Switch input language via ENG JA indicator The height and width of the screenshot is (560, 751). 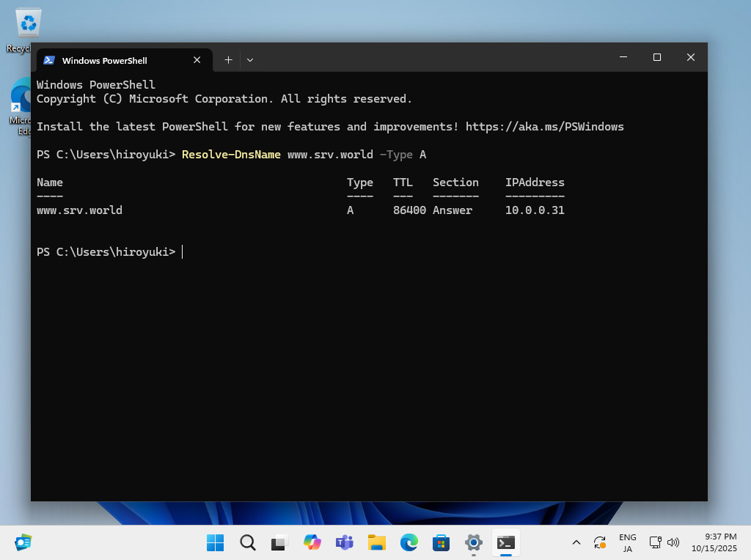point(627,542)
